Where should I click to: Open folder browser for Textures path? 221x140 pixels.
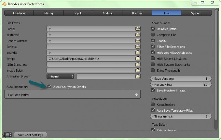click(138, 34)
